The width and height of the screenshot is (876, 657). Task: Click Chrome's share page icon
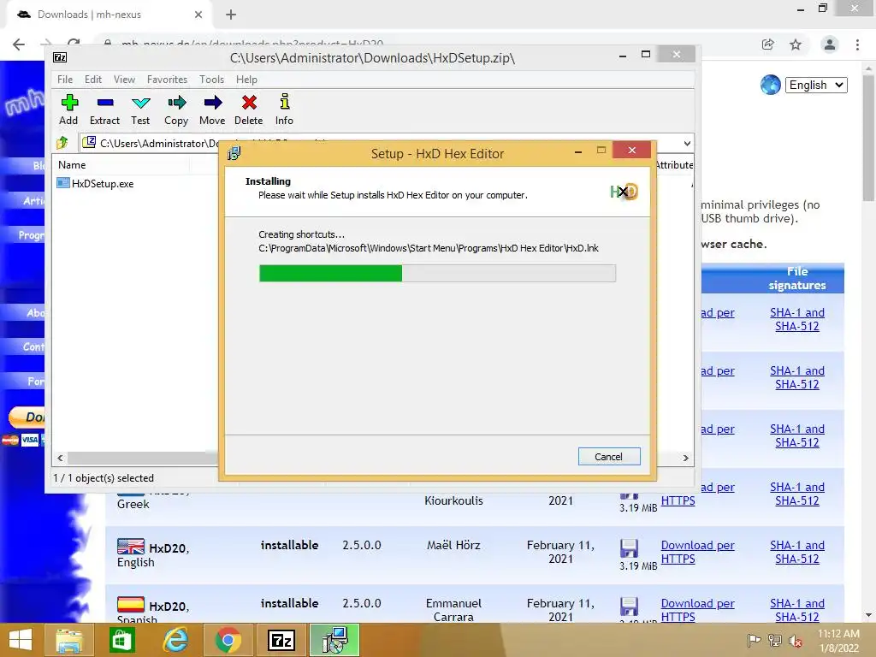click(x=768, y=44)
